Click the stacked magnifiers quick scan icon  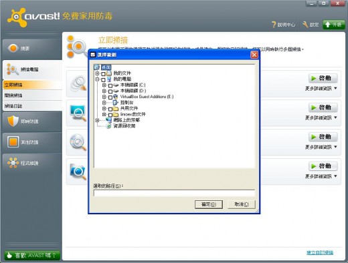click(x=78, y=83)
